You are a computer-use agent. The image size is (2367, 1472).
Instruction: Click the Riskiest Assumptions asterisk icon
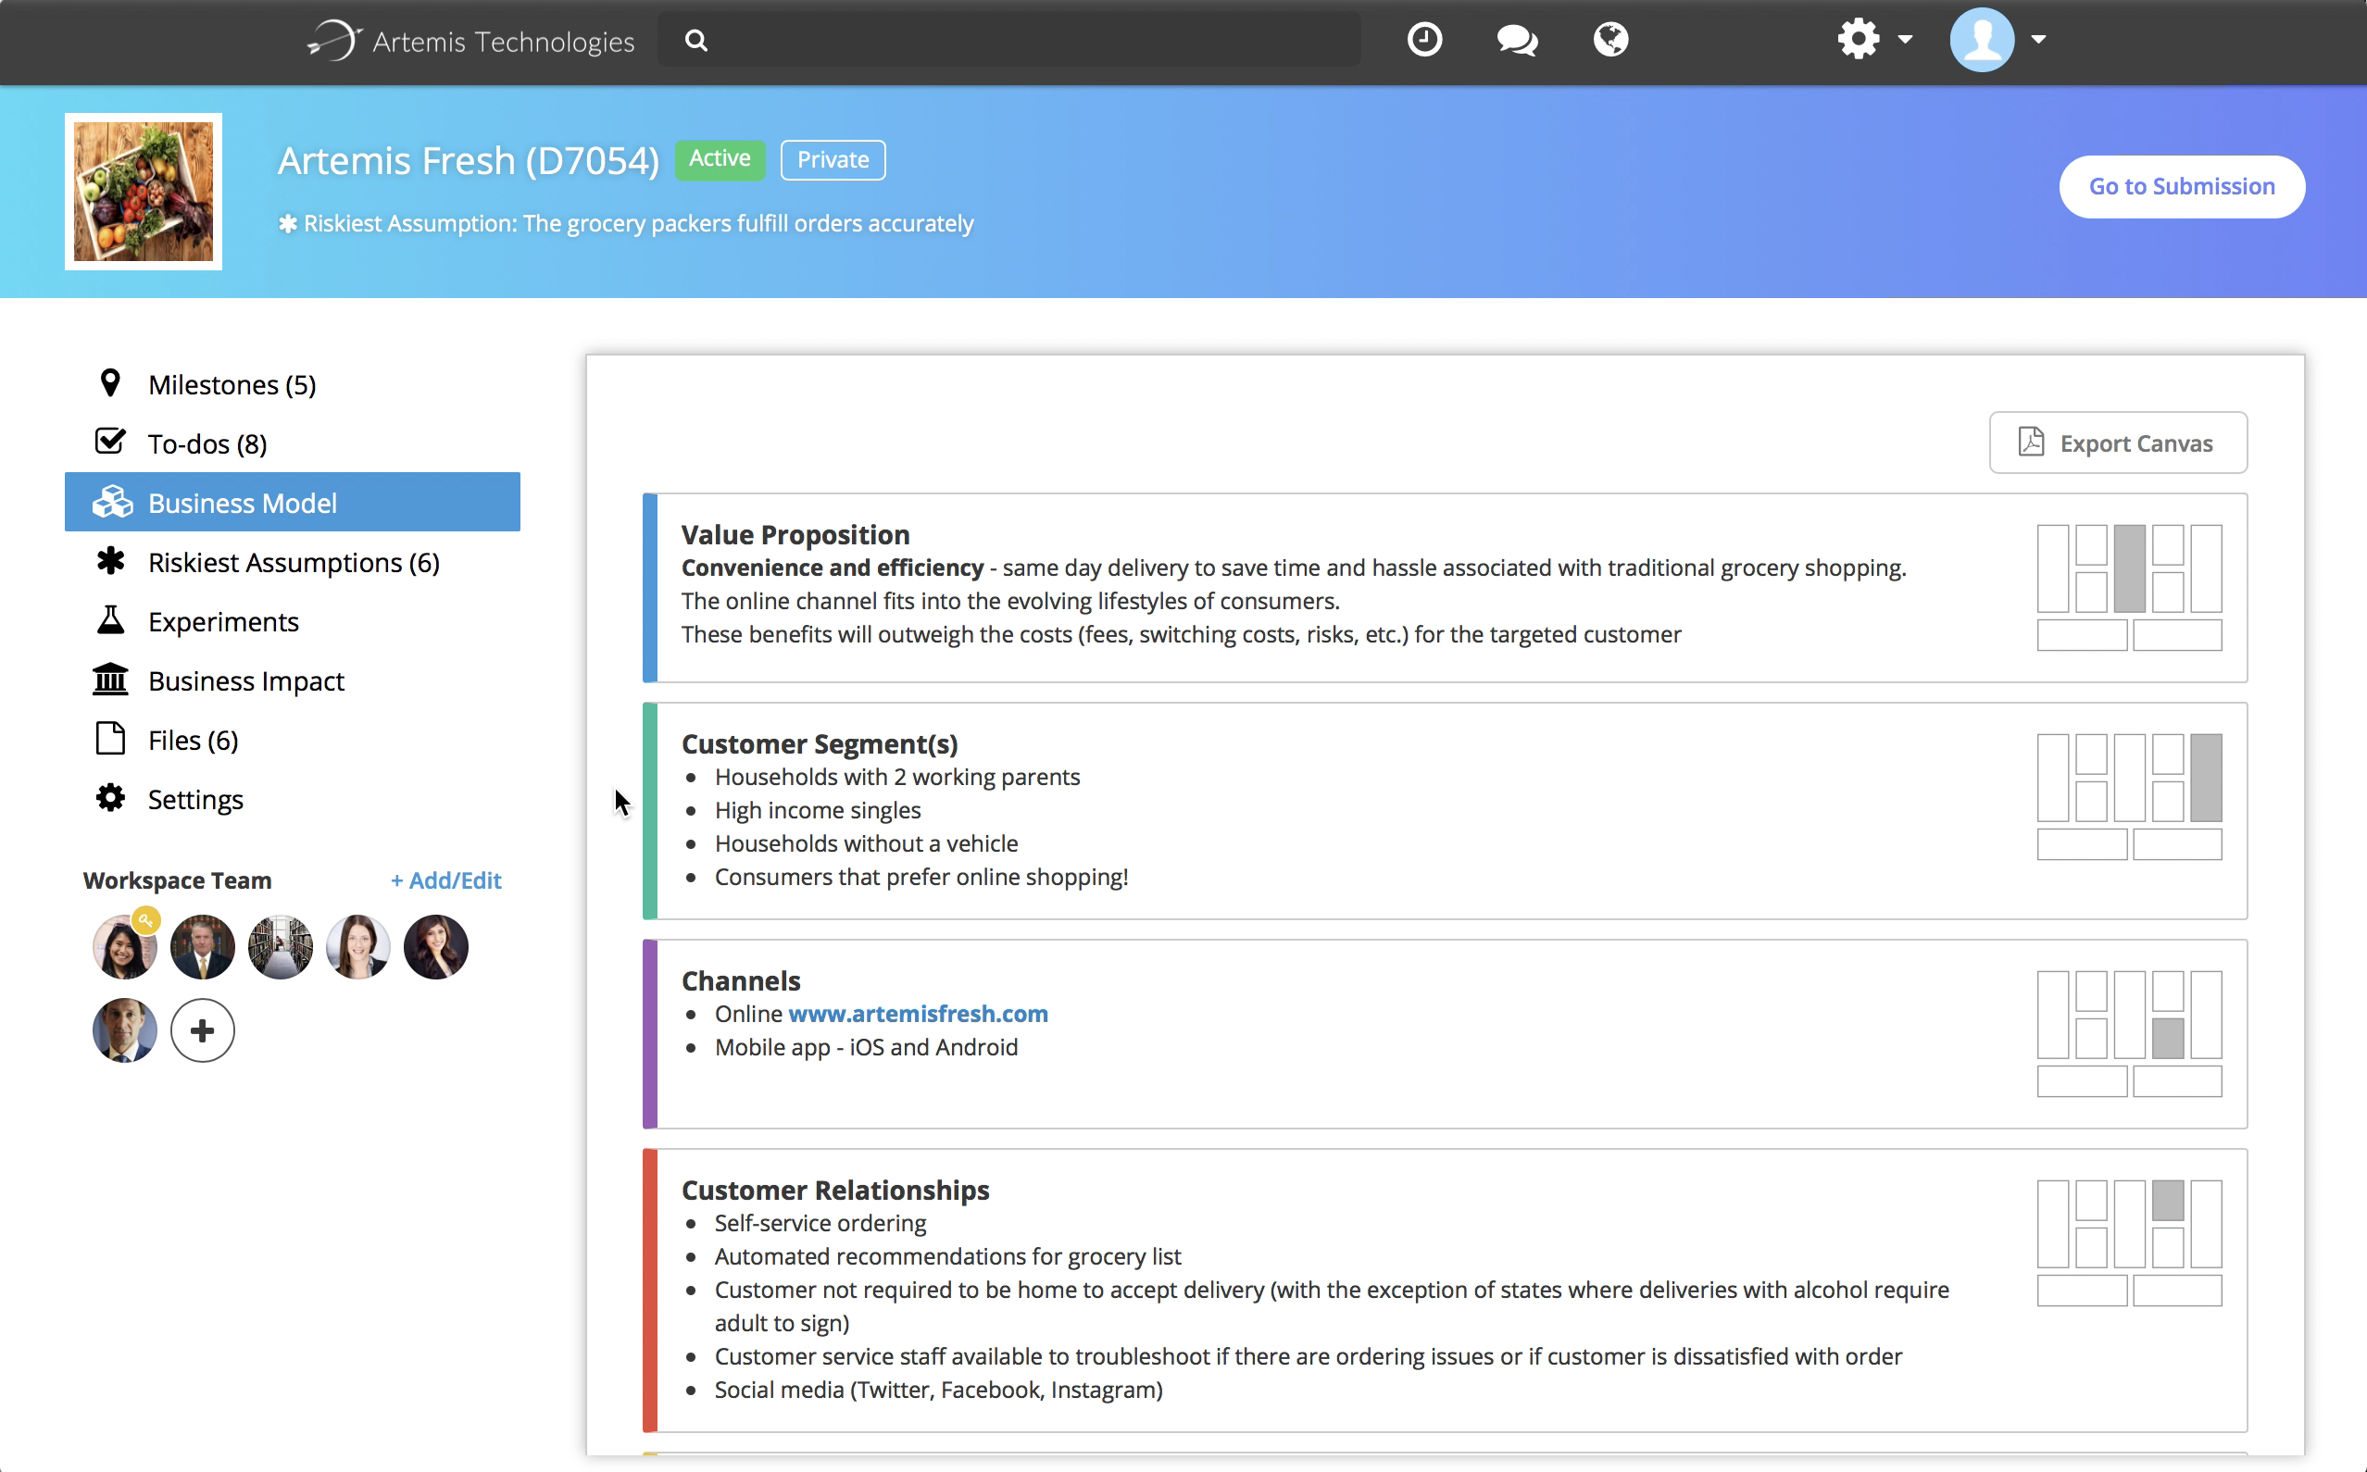(x=110, y=561)
